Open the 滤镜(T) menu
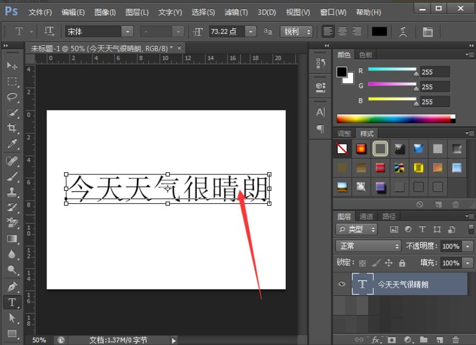 [x=236, y=12]
